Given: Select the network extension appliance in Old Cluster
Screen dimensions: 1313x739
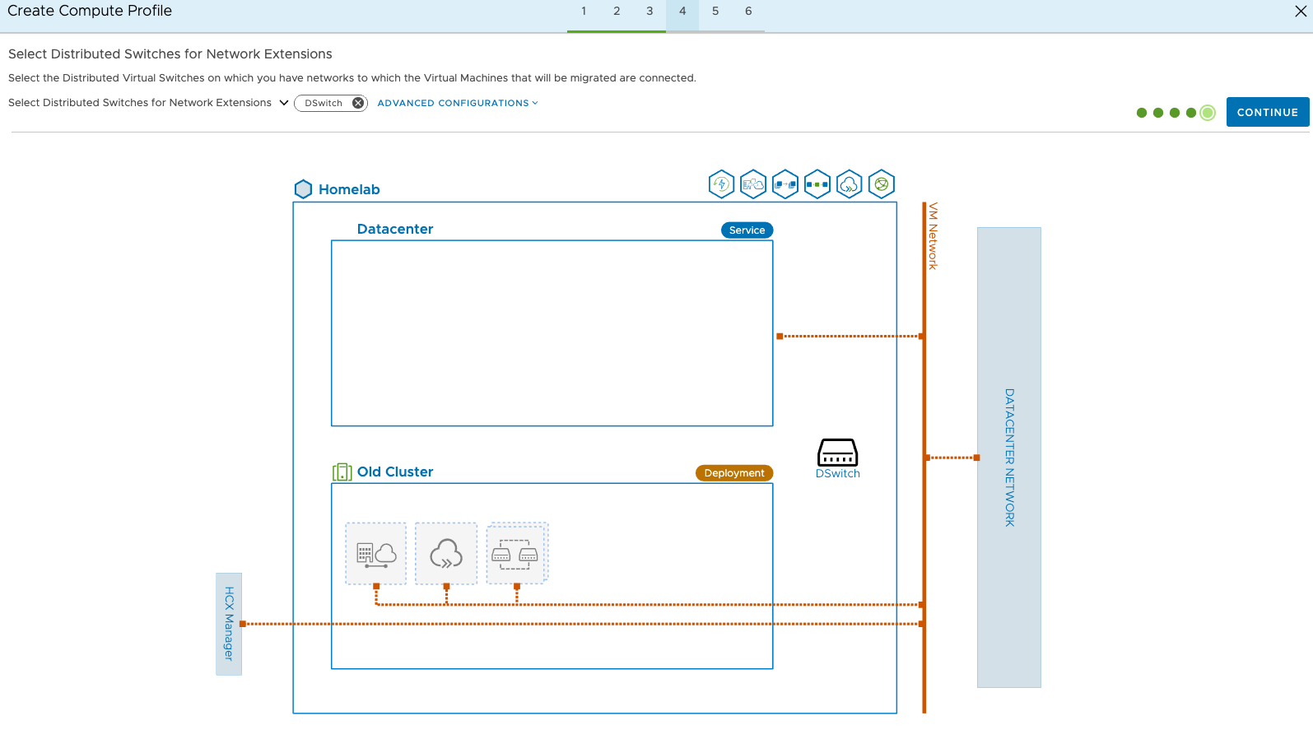Looking at the screenshot, I should [516, 554].
